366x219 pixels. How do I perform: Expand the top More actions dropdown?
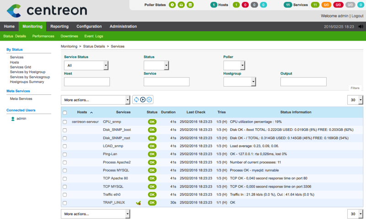pos(95,100)
